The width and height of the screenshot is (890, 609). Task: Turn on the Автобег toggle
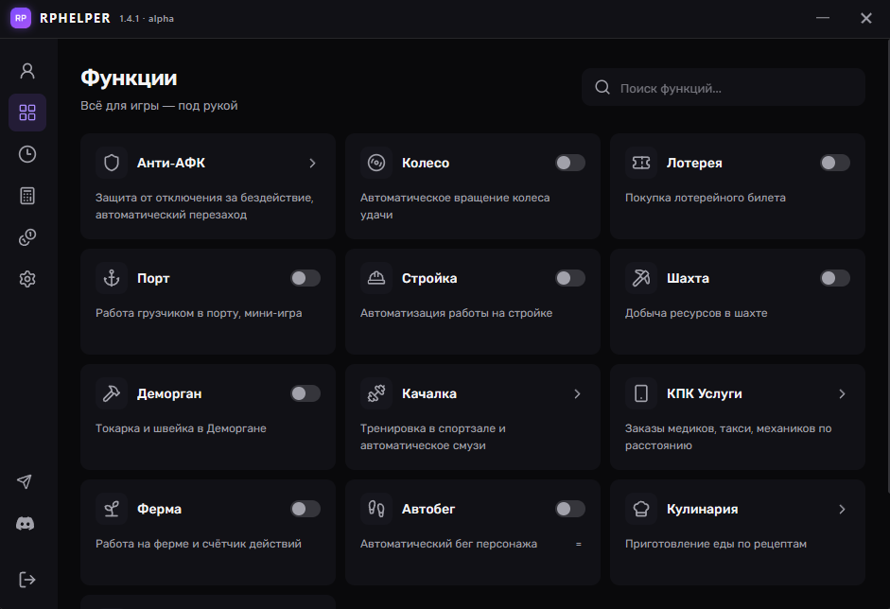click(x=570, y=509)
